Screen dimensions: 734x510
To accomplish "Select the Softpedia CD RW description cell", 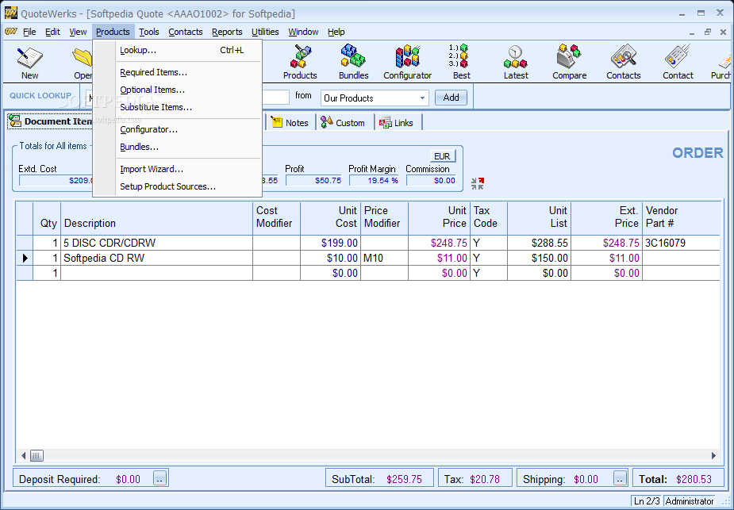I will point(156,258).
